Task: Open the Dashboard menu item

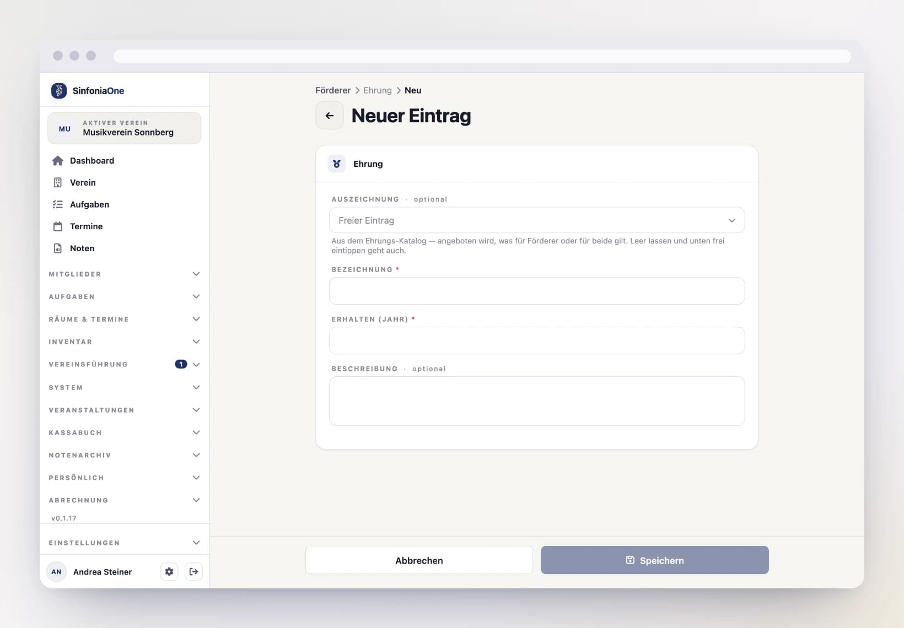Action: click(x=125, y=160)
